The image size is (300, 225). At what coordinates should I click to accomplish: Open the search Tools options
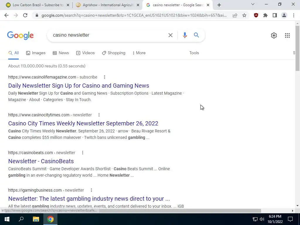tap(194, 53)
